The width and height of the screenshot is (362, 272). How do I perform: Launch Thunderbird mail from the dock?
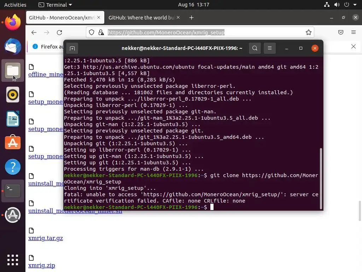(13, 46)
